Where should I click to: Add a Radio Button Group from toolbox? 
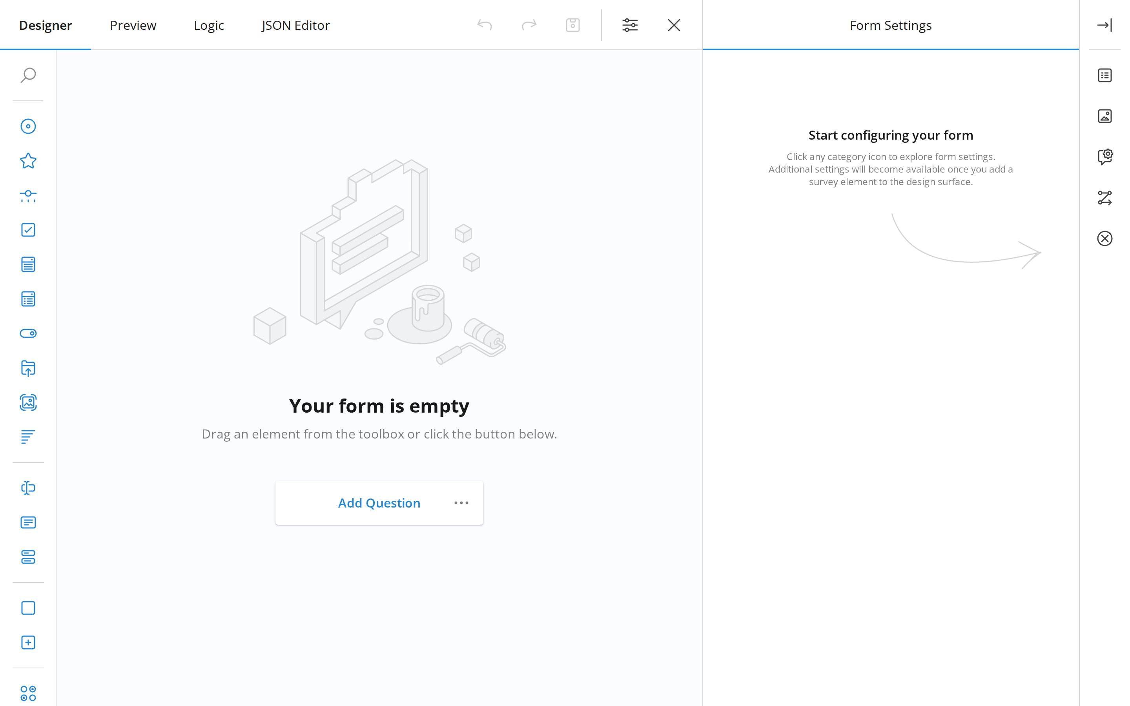point(28,126)
